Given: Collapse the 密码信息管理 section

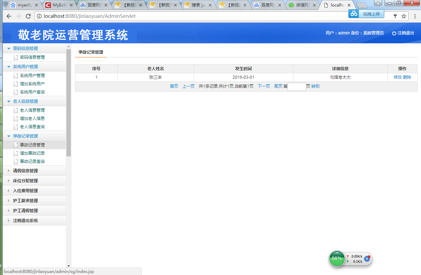Looking at the screenshot, I should (x=9, y=48).
